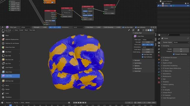190x106 pixels.
Task: Enable Motion Blur checkbox
Action: (x=164, y=71)
